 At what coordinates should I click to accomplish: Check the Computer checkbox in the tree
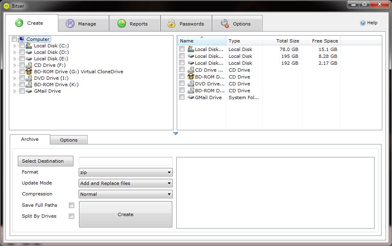pyautogui.click(x=15, y=39)
